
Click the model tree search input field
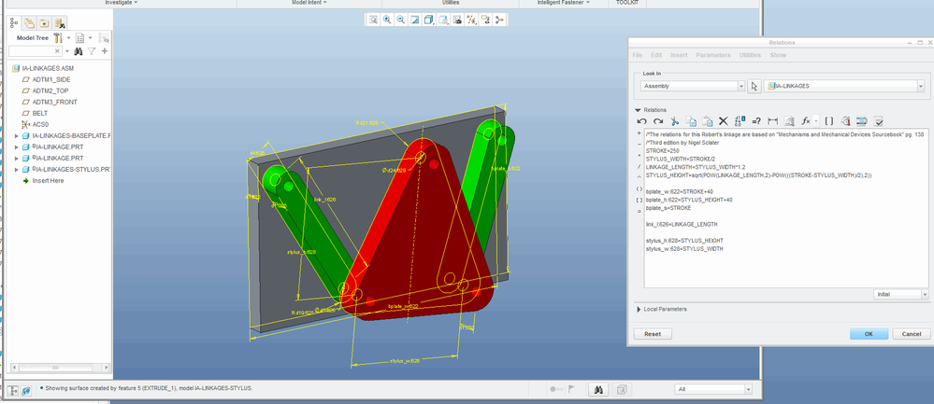(36, 51)
